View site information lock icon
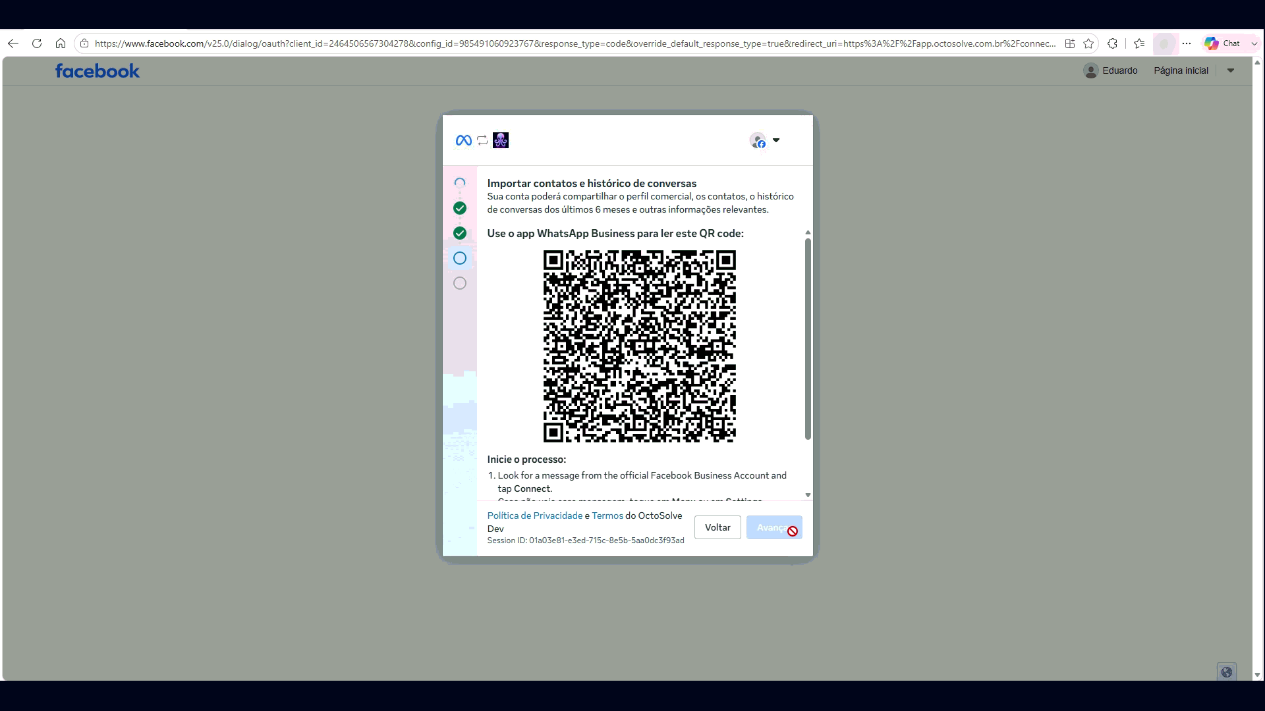Viewport: 1265px width, 711px height. pyautogui.click(x=84, y=43)
